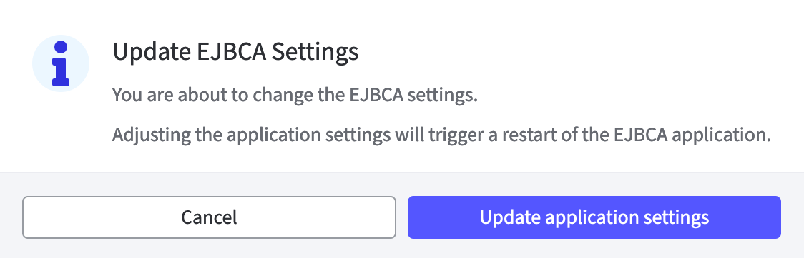Click text mentioning EJBCA application restart
The height and width of the screenshot is (258, 804).
pos(441,135)
